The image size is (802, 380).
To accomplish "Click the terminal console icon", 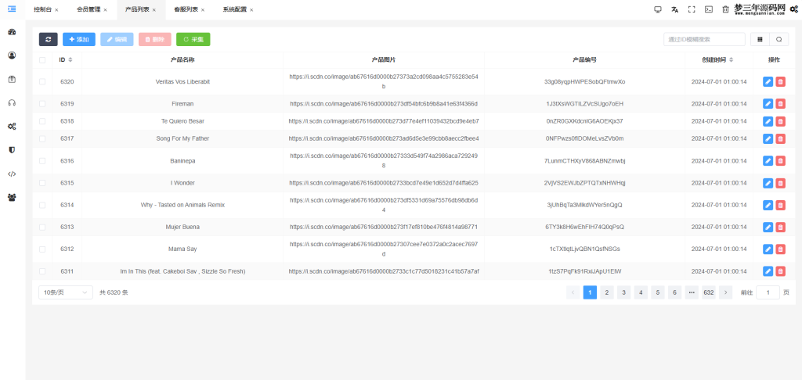I will (x=708, y=9).
